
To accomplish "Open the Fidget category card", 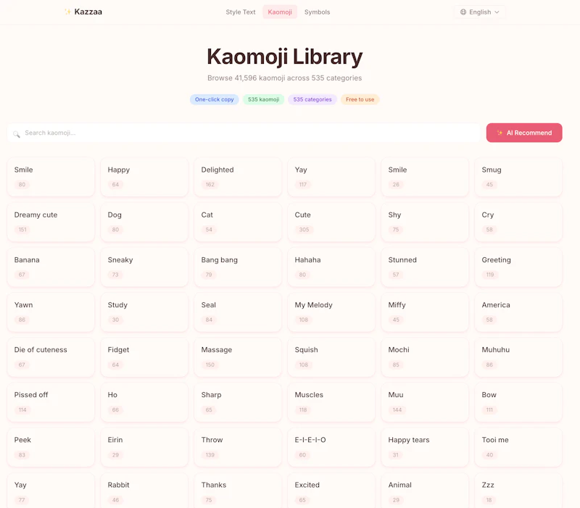I will tap(144, 357).
